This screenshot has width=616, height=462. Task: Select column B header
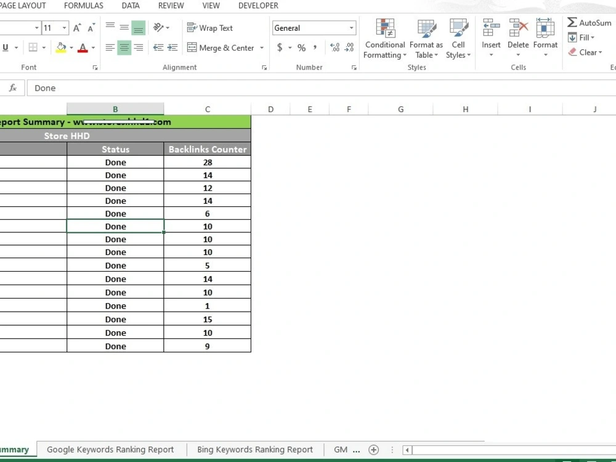tap(115, 109)
